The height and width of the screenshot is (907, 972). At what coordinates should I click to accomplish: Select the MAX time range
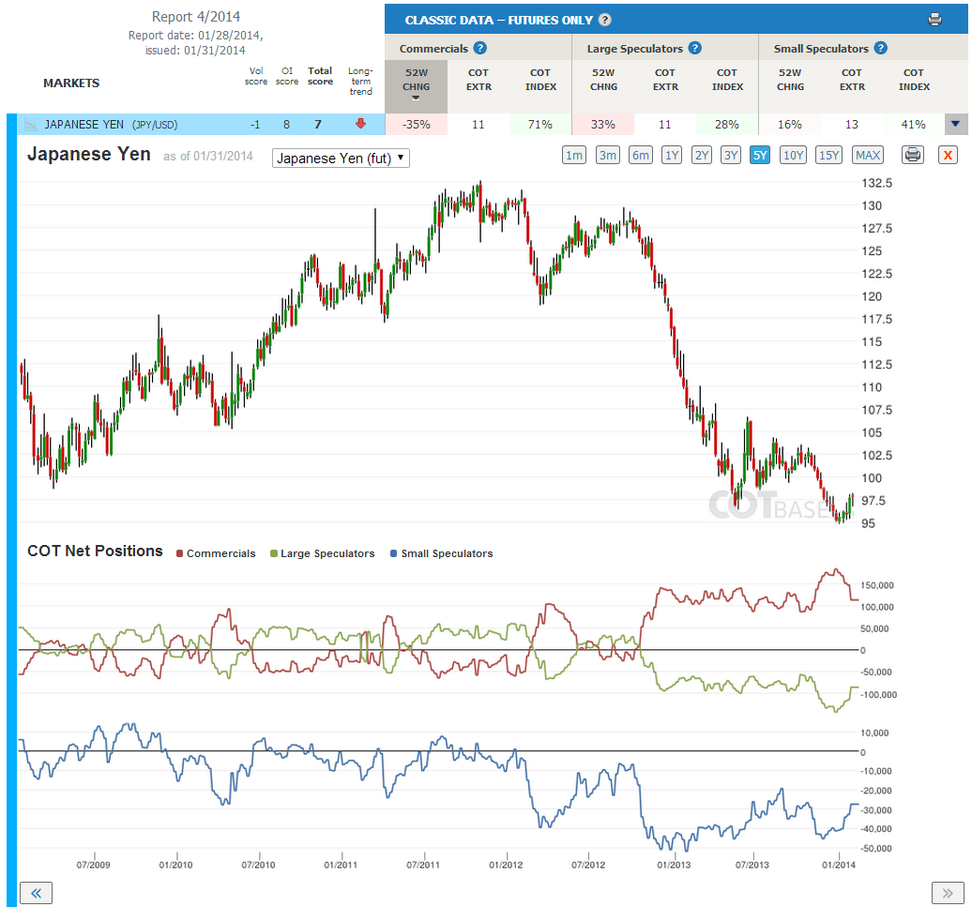[868, 155]
